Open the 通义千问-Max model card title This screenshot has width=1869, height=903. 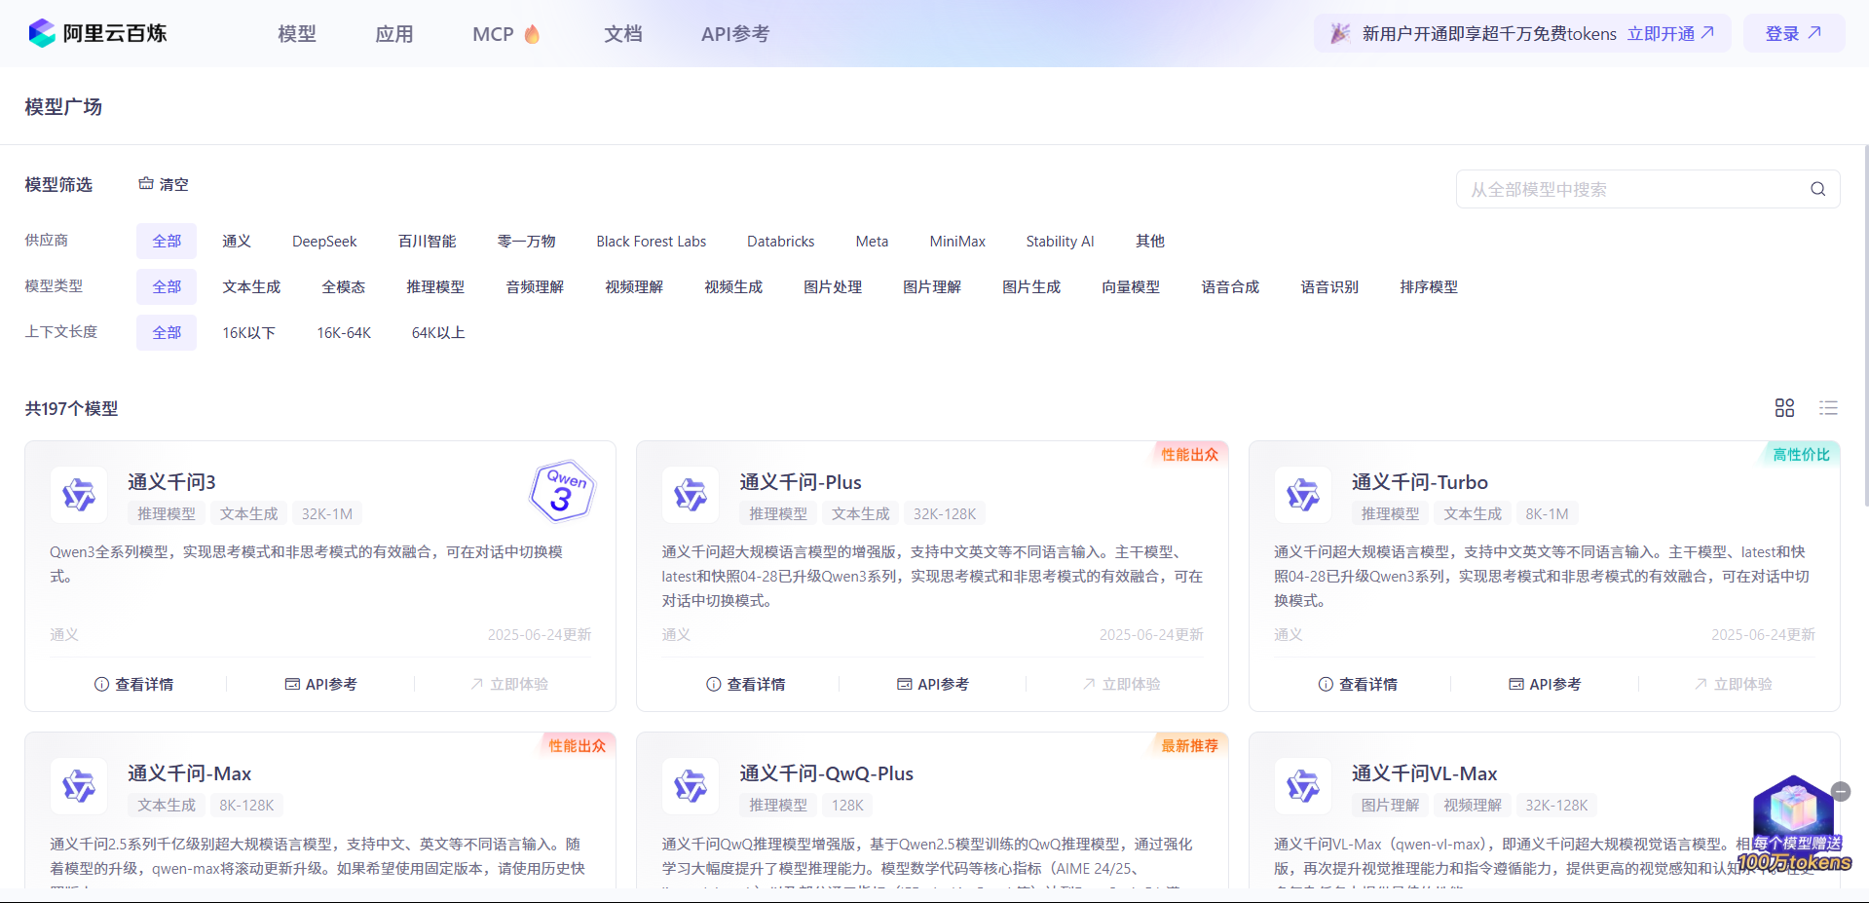[189, 773]
